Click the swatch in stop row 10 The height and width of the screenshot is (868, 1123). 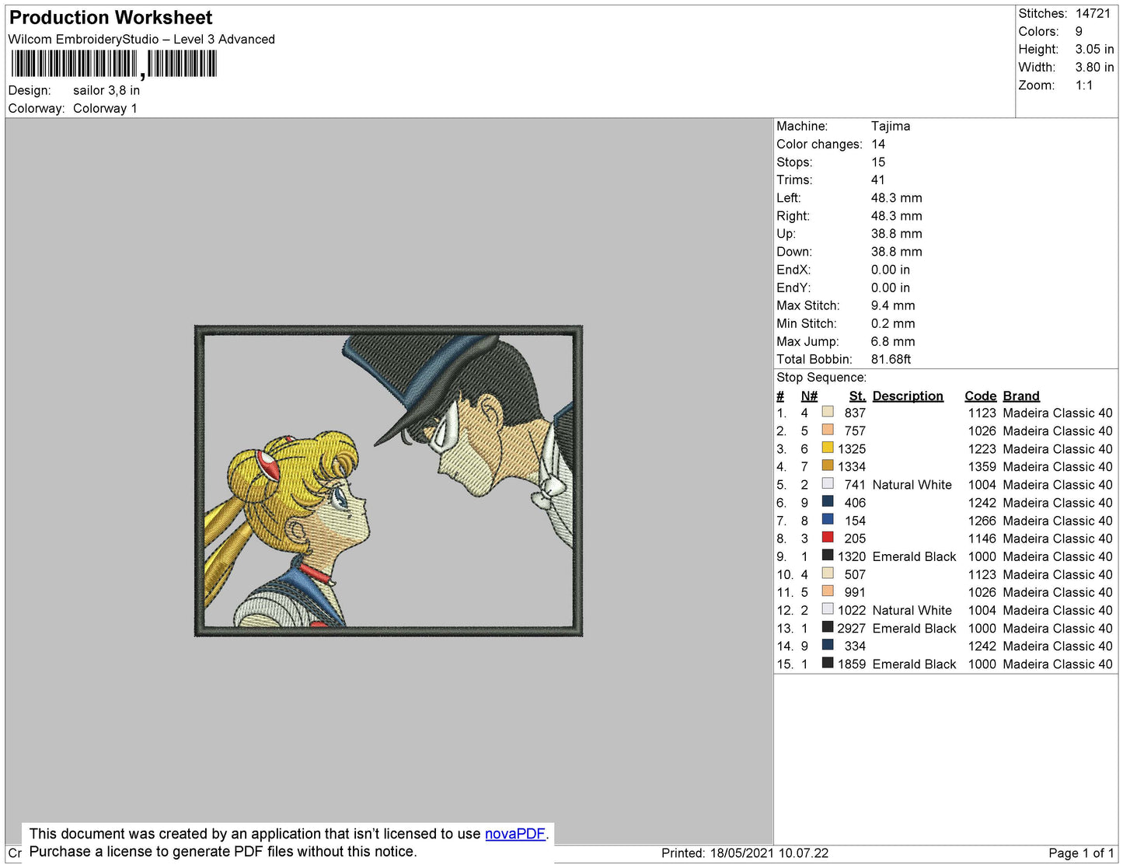pos(828,573)
